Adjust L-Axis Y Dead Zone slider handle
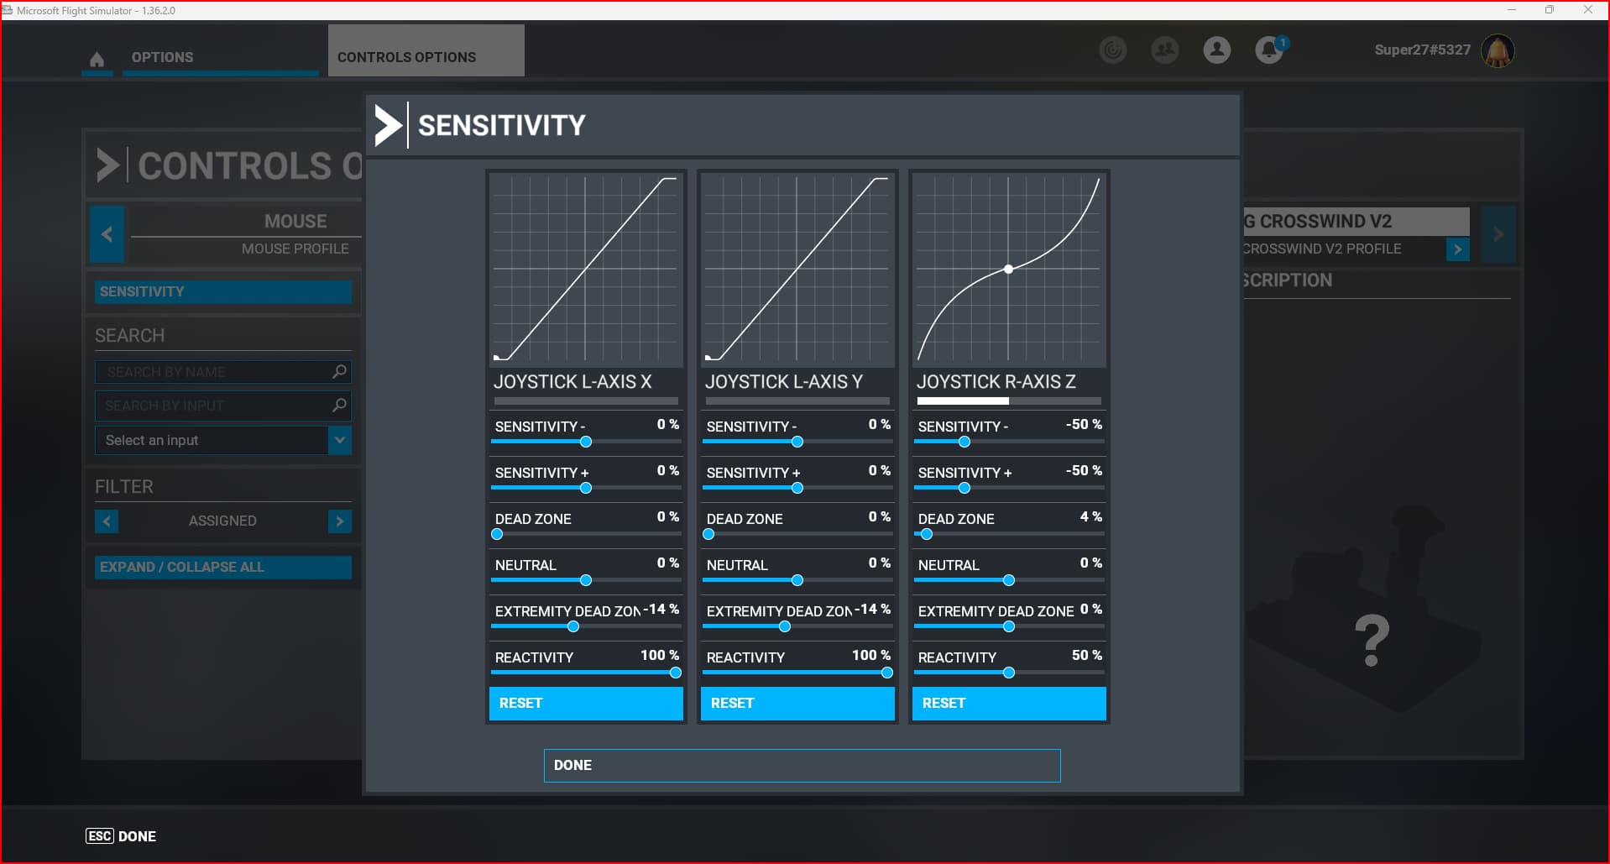Screen dimensions: 1610x864 pos(708,534)
